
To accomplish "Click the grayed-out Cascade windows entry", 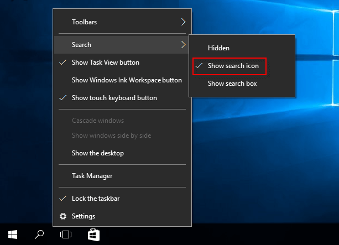I will pyautogui.click(x=97, y=121).
